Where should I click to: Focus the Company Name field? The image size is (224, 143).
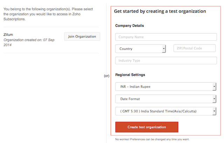(x=166, y=37)
